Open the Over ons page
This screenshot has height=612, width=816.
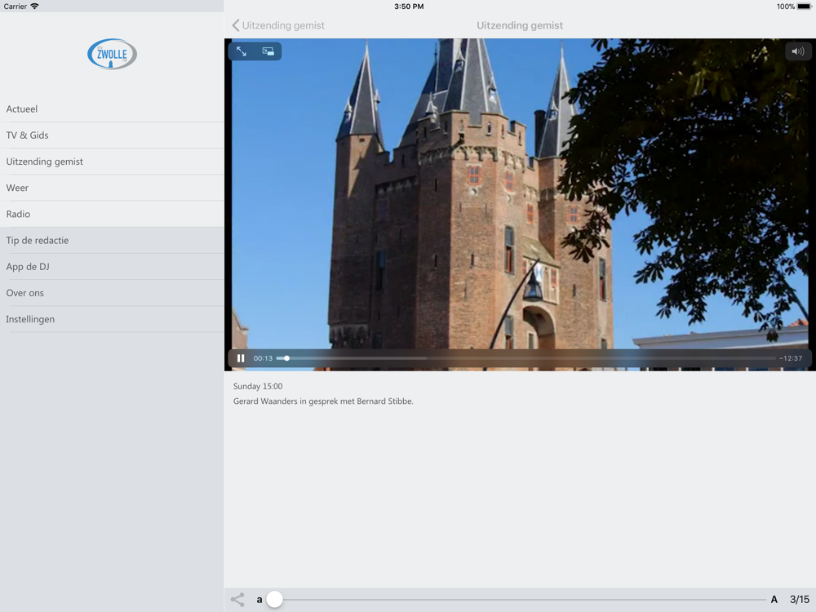(x=112, y=293)
